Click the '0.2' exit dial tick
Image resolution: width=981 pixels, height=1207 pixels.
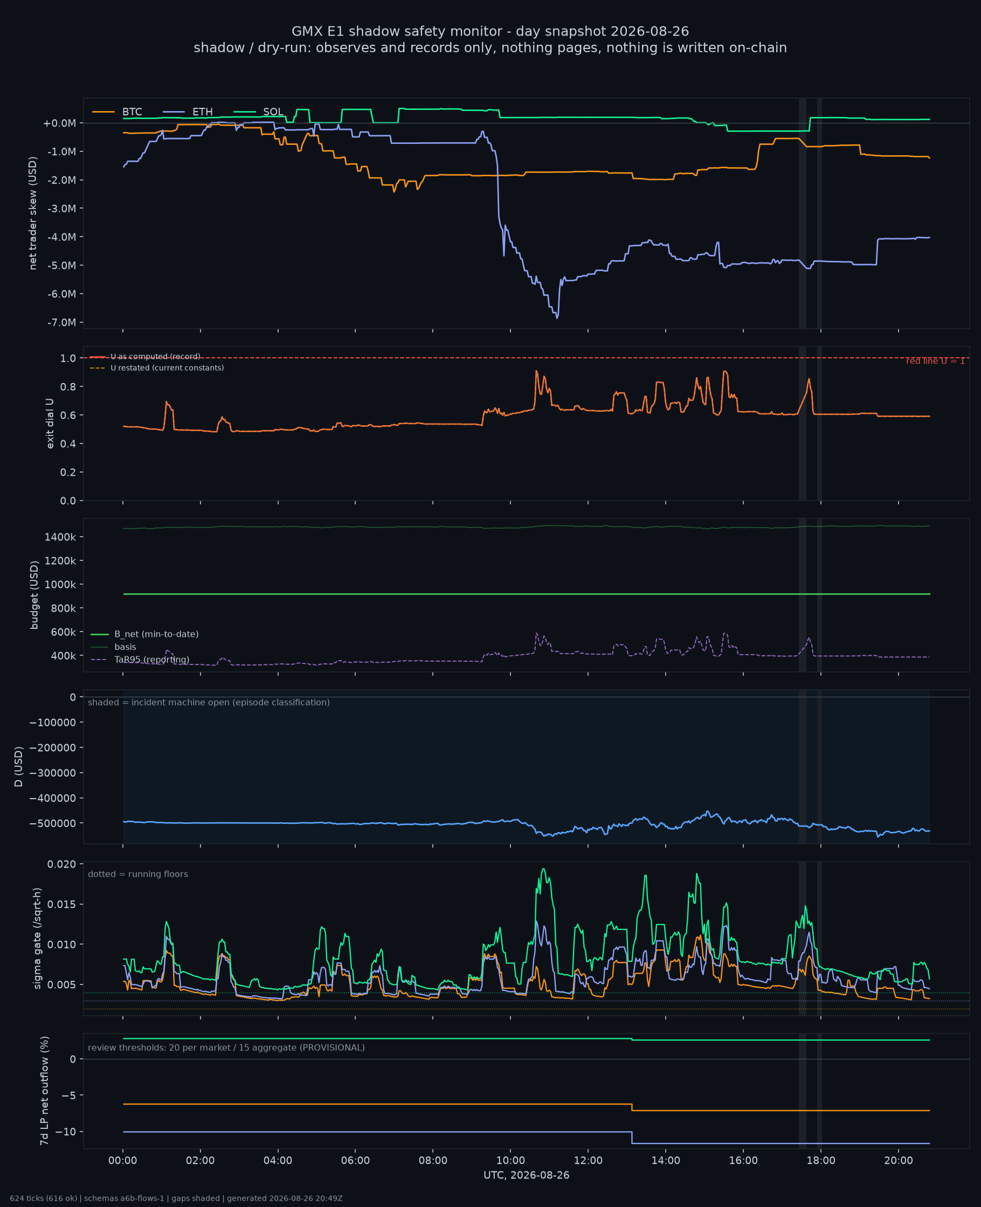click(68, 472)
